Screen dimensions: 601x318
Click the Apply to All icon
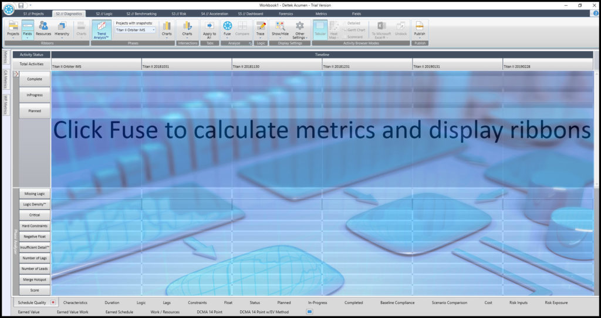209,28
